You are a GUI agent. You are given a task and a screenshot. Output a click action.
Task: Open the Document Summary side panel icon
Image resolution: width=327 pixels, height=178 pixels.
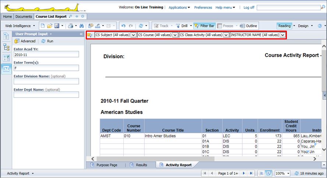[6, 36]
